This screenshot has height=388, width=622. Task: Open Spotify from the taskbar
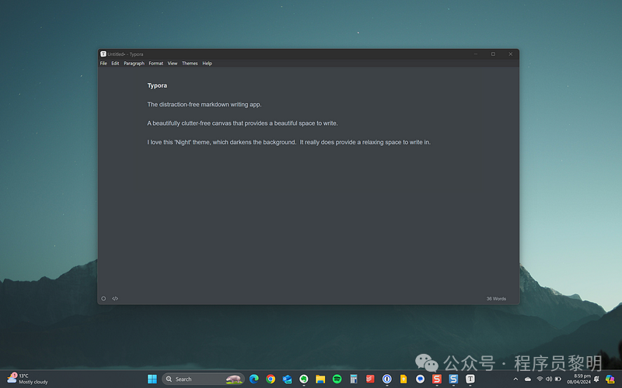click(337, 379)
